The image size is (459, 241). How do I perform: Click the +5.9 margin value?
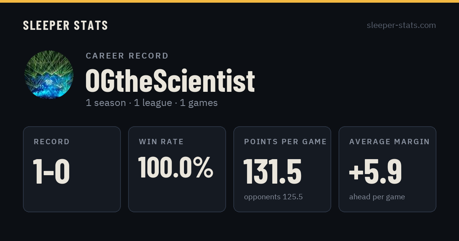coord(375,172)
